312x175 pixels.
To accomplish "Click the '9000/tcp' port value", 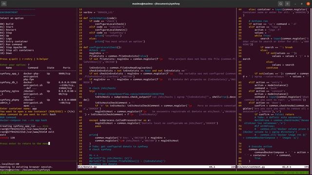I will [x=64, y=73].
